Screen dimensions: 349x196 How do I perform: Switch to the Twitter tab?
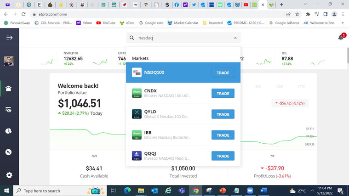pyautogui.click(x=194, y=5)
